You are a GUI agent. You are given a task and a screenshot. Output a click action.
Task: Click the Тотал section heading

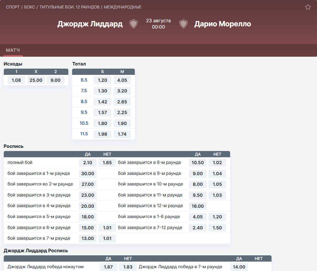(79, 64)
